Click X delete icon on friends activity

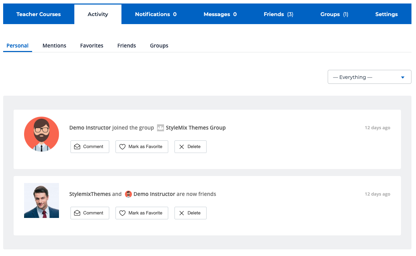(x=181, y=213)
